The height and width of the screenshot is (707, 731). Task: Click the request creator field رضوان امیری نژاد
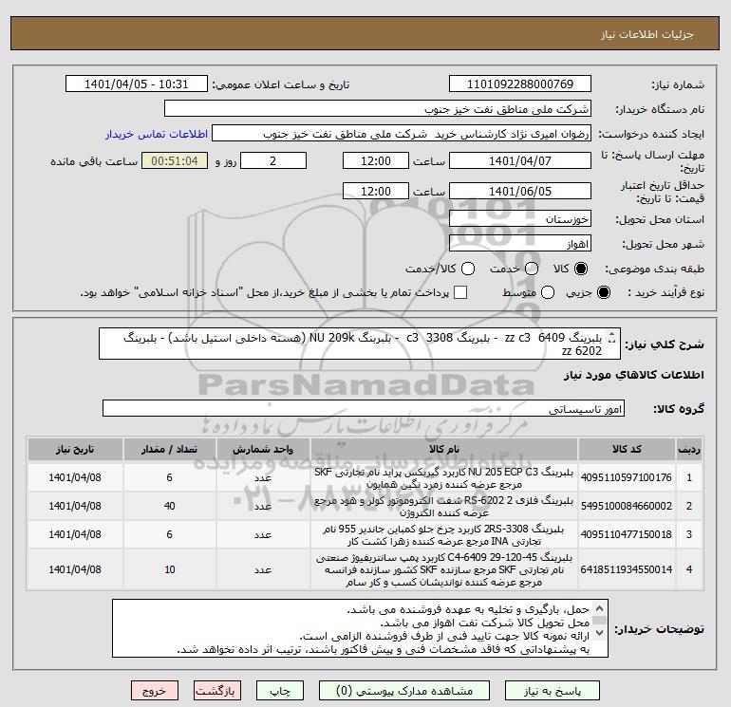coord(402,134)
